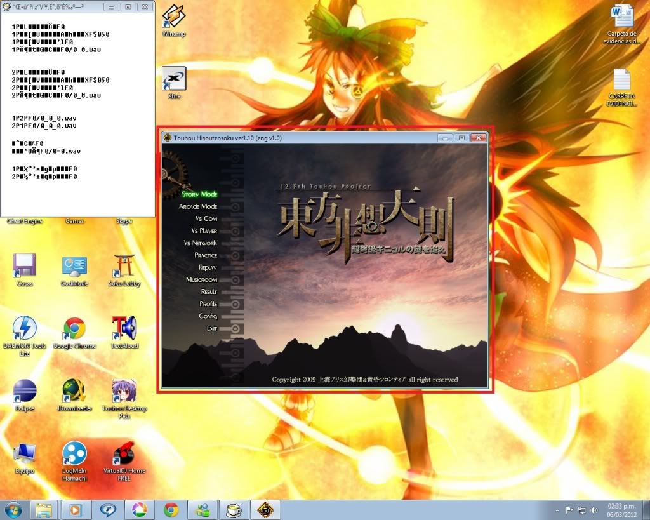Open Windows Media Player from the taskbar
The height and width of the screenshot is (520, 650).
pos(76,510)
